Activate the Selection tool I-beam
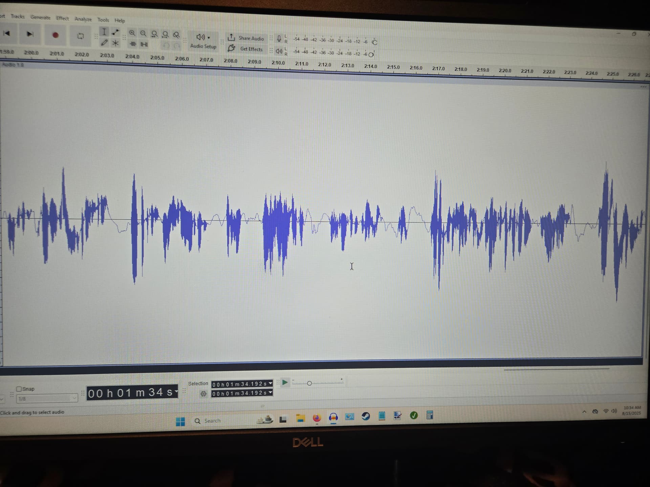The image size is (650, 487). 104,32
